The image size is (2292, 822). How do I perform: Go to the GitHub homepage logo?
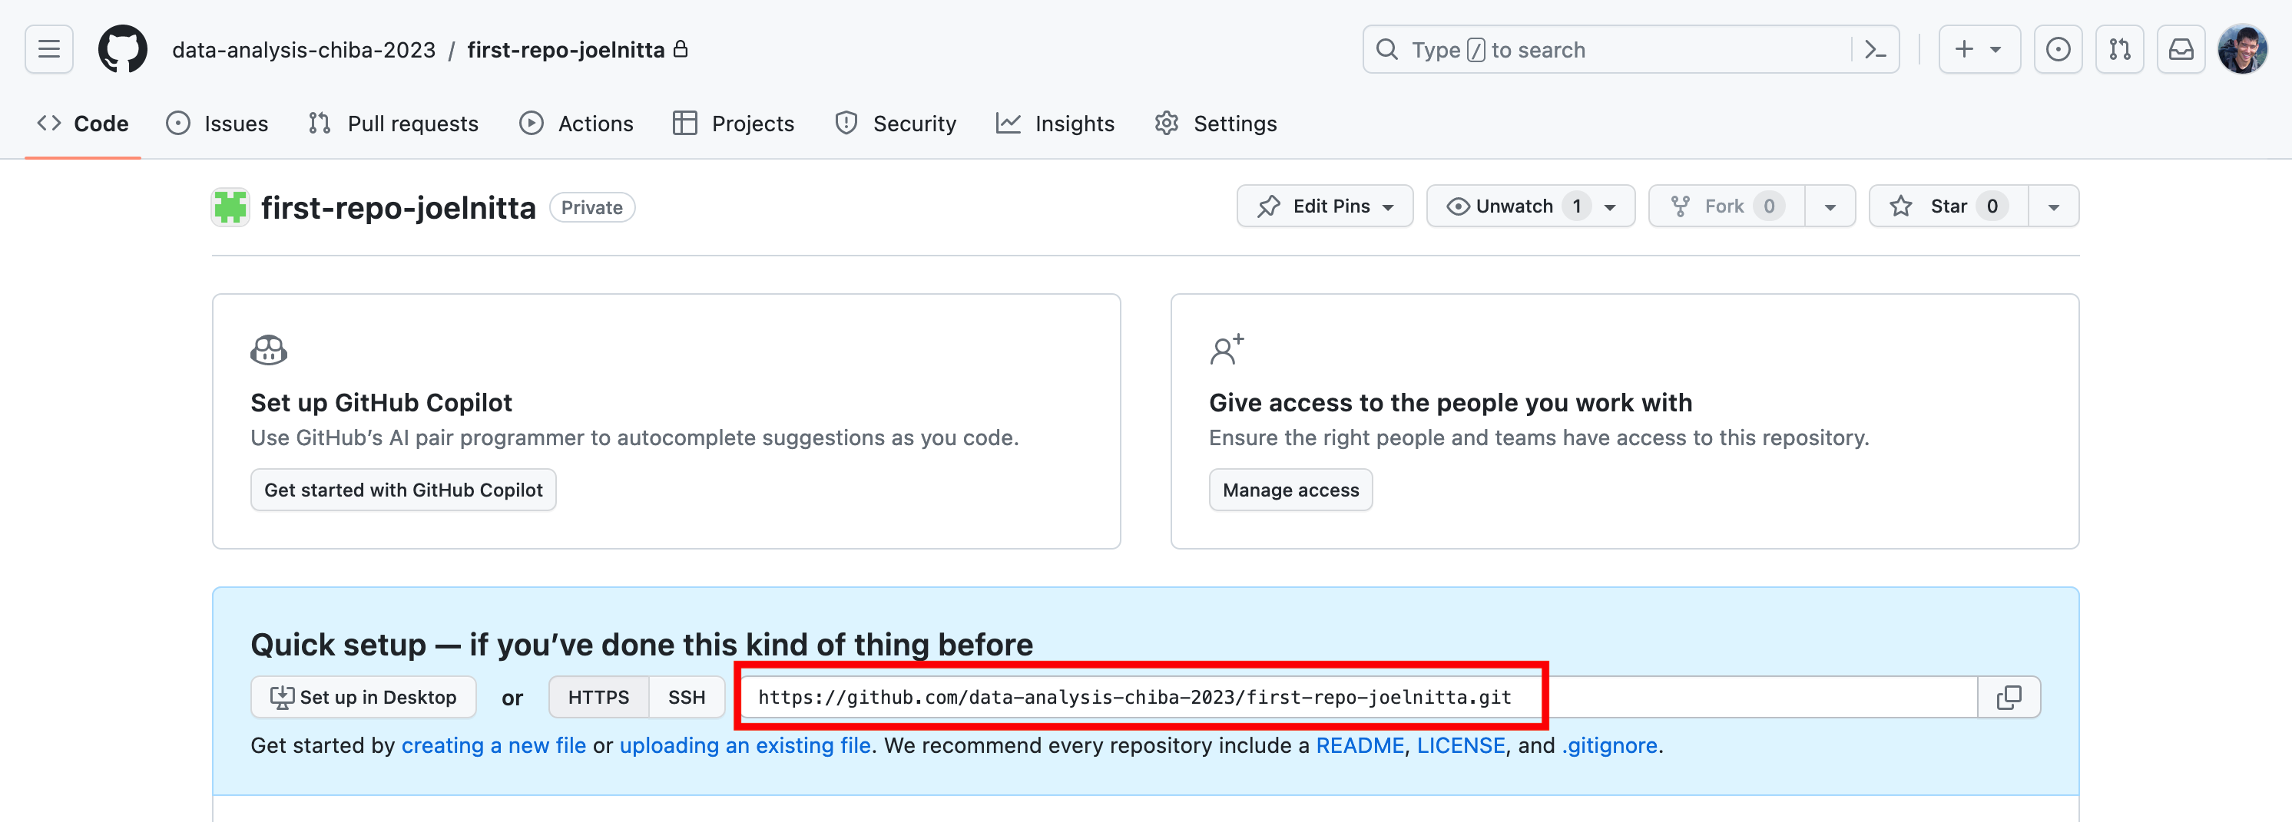[123, 49]
